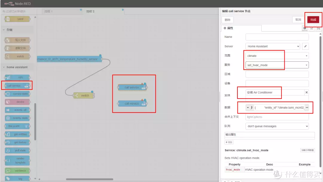323x182 pixels.
Task: Click the Node-RED logo in header
Action: [18, 4]
